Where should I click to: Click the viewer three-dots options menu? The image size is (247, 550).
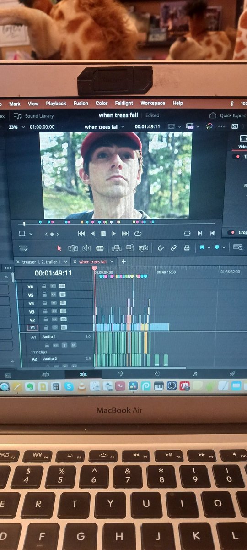[222, 126]
